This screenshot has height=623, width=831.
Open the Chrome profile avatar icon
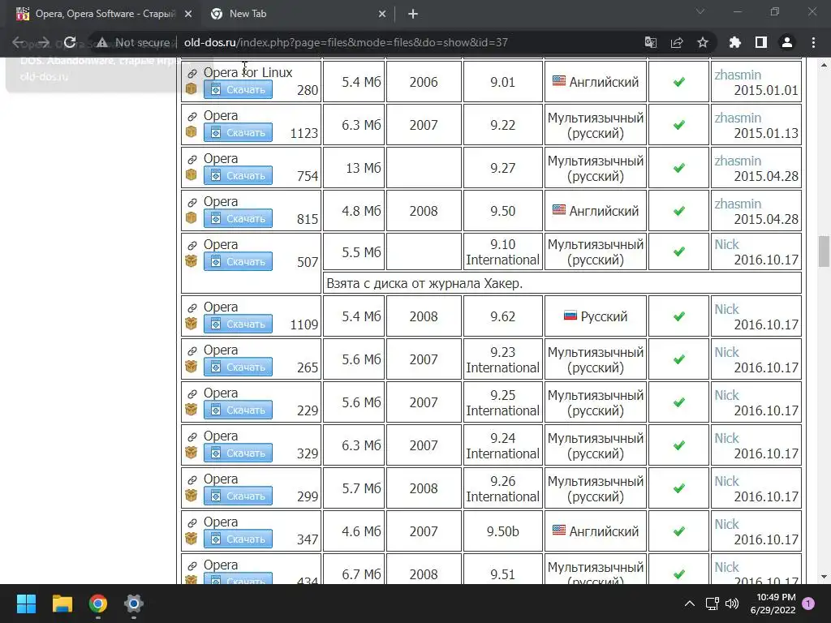pyautogui.click(x=787, y=42)
